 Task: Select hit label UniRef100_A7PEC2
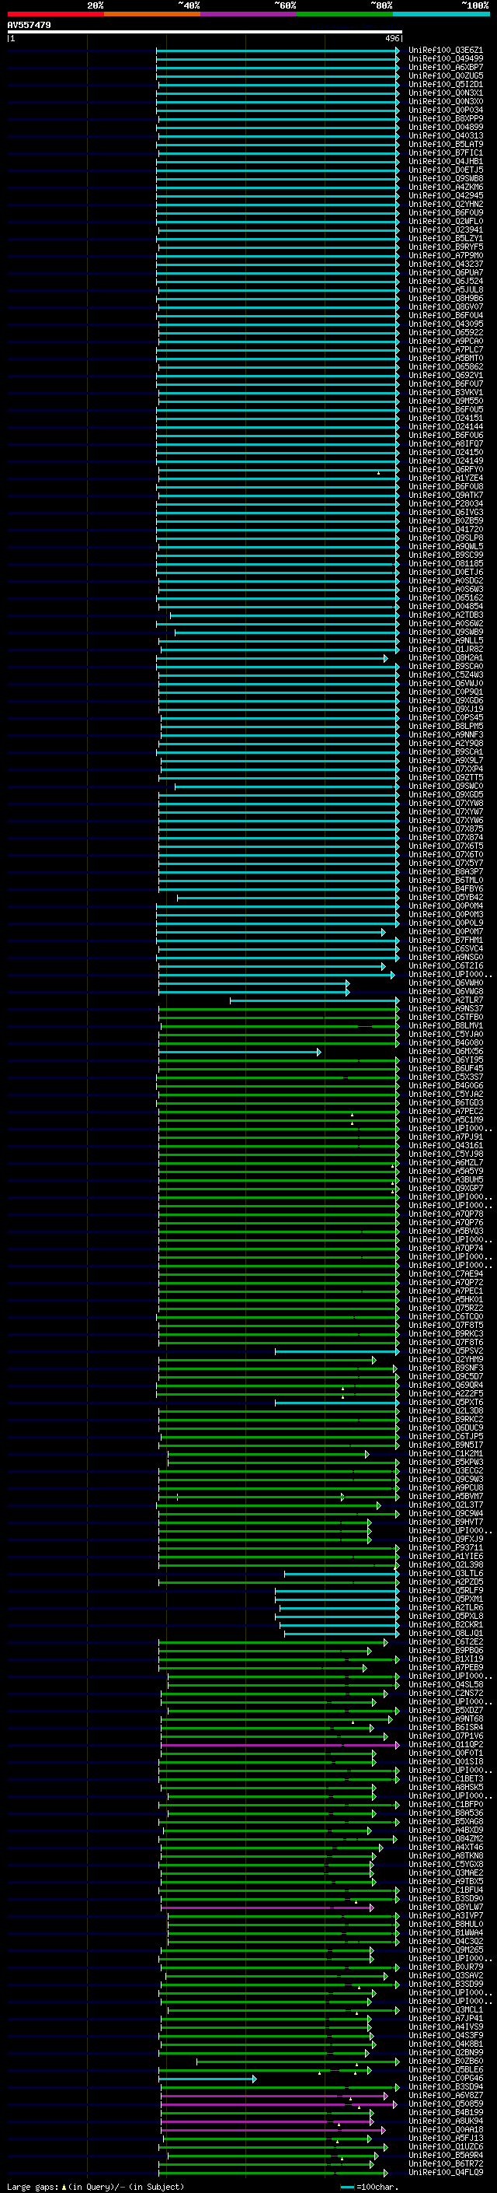coord(446,1111)
